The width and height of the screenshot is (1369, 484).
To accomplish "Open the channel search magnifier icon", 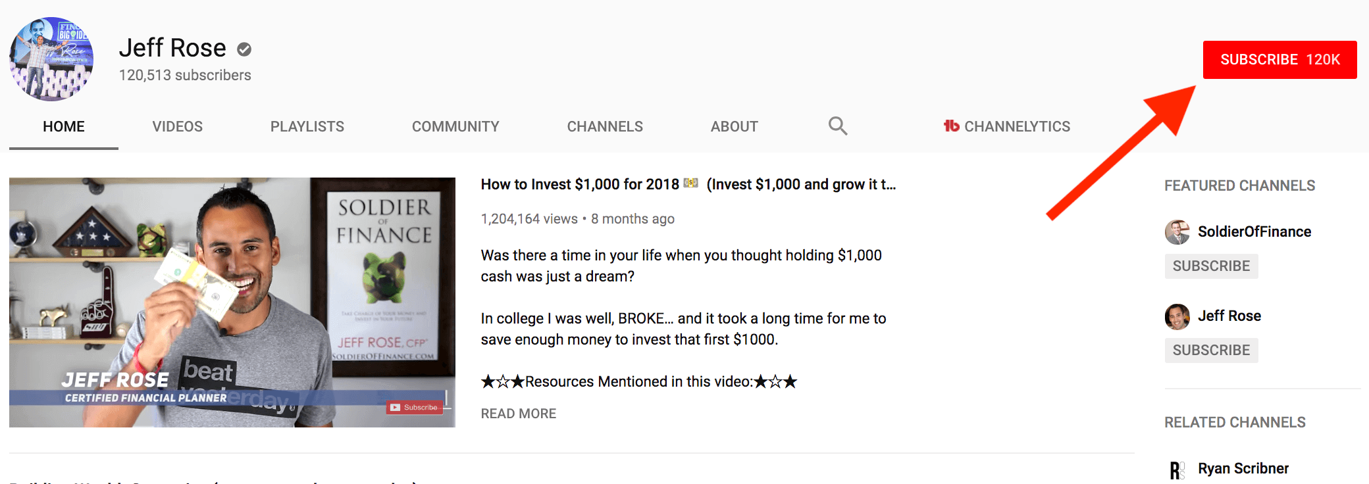I will [837, 126].
